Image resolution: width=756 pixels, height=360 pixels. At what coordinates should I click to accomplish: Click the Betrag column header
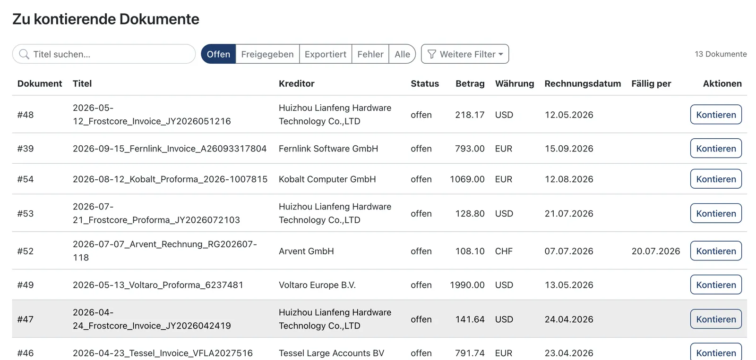[470, 84]
